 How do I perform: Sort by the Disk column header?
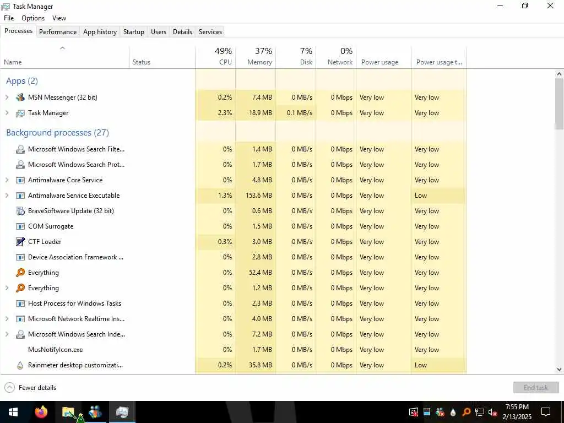point(296,57)
